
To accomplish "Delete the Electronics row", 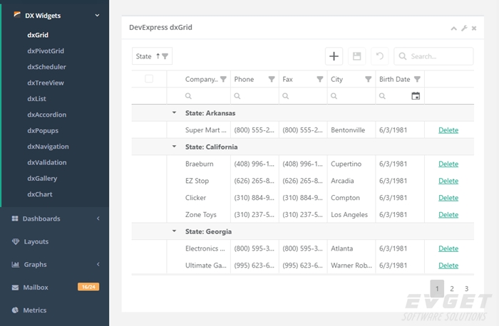I will (448, 248).
